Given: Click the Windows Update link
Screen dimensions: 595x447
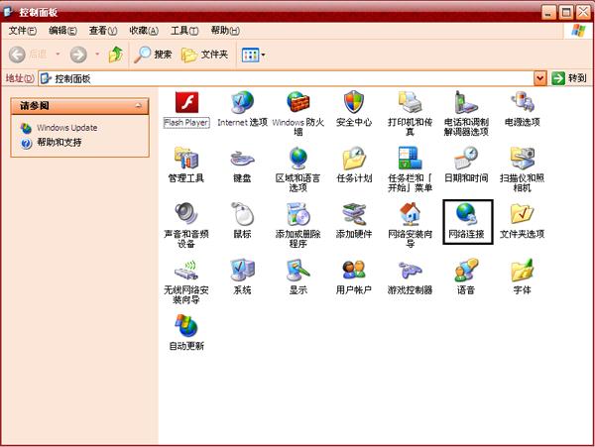Looking at the screenshot, I should (x=66, y=128).
